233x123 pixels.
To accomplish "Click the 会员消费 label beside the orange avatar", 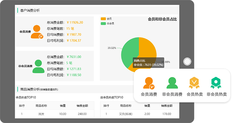I will coord(25,32).
